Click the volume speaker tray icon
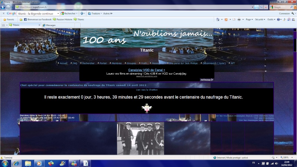The width and height of the screenshot is (297, 167). click(277, 163)
